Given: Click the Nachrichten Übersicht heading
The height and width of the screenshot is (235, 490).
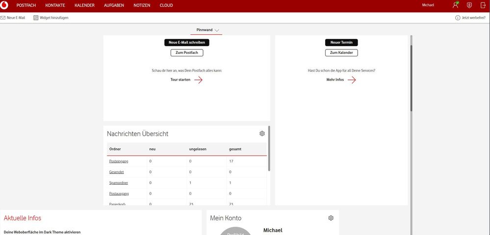Looking at the screenshot, I should pos(137,134).
